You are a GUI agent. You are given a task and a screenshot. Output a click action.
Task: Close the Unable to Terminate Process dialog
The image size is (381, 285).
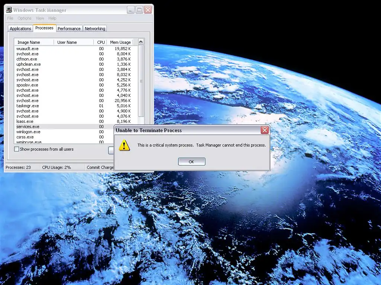point(265,130)
